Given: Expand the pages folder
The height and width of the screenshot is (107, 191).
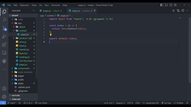Looking at the screenshot, I should 12,76.
